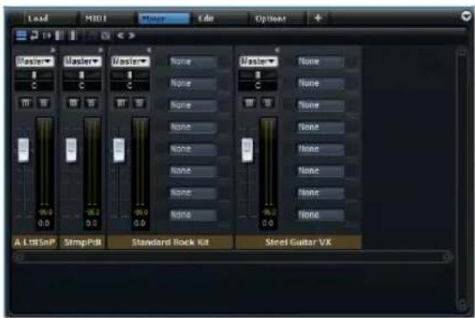Click the volume fader handle of Steel Guitar VX
Image resolution: width=475 pixels, height=318 pixels.
tap(247, 150)
